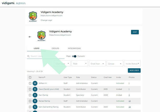The height and width of the screenshot is (112, 160).
Task: Check the box for William K
Action: pyautogui.click(x=30, y=83)
